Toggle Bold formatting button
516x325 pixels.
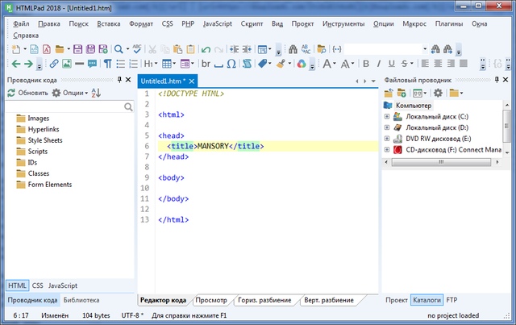click(x=365, y=64)
